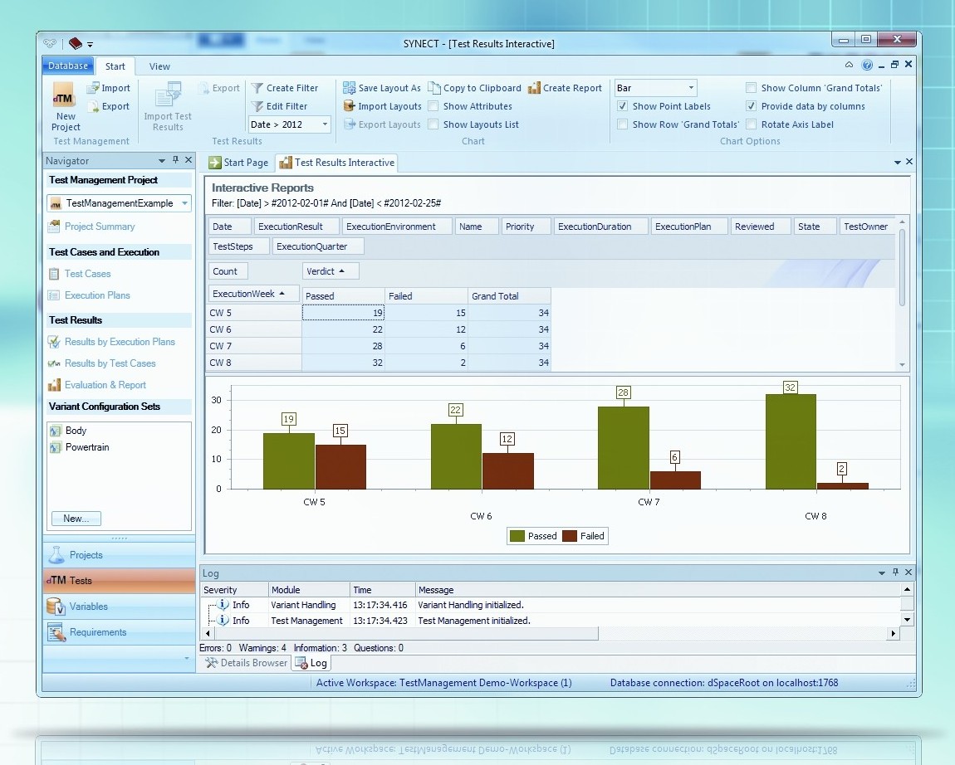Image resolution: width=955 pixels, height=765 pixels.
Task: Click the Save Layout As icon
Action: (x=350, y=88)
